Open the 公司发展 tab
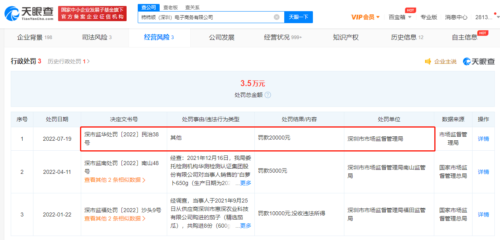Viewport: 500px width, 240px height. coord(222,37)
